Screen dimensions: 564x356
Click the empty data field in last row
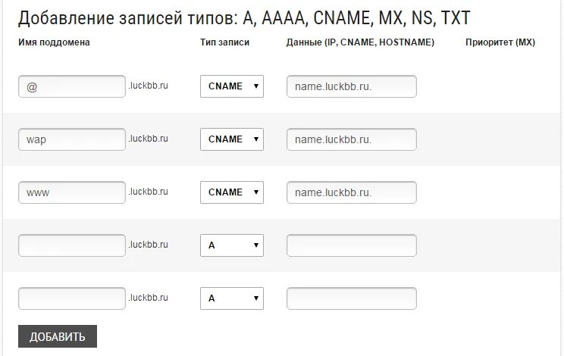click(x=352, y=298)
